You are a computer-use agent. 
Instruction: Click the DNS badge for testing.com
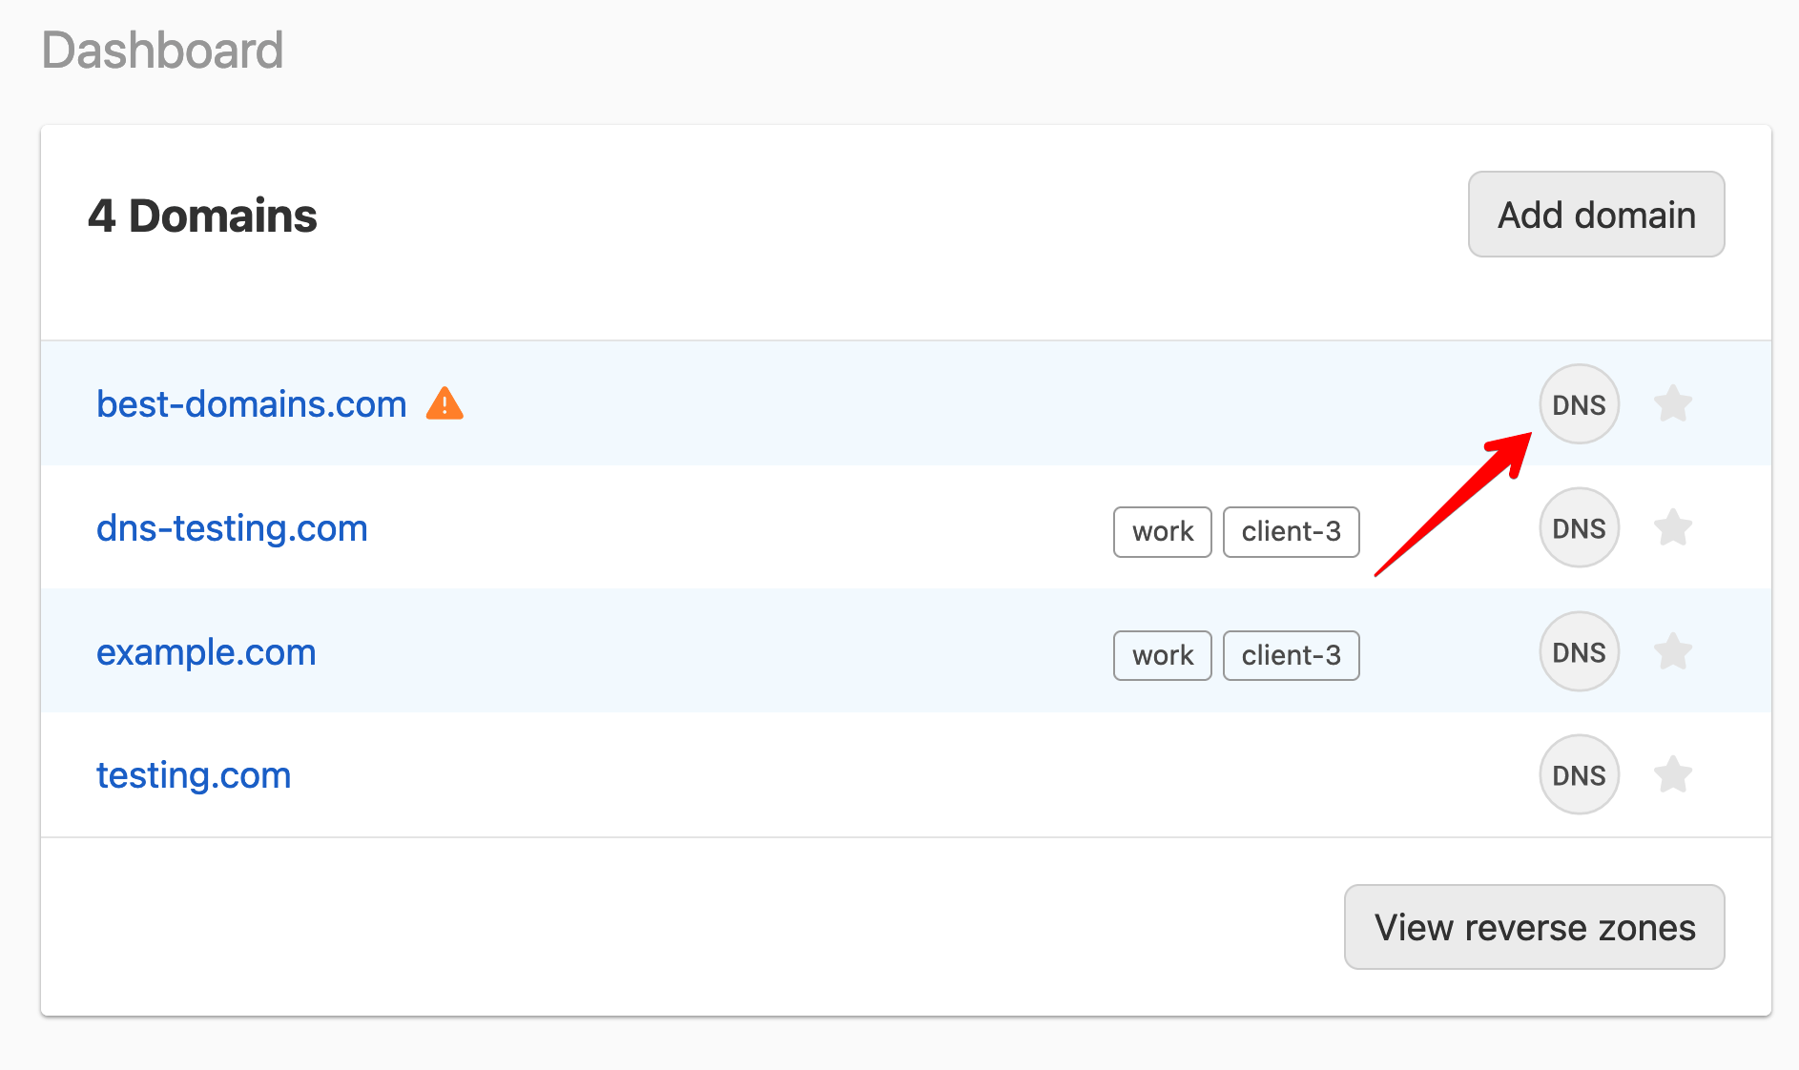click(1579, 775)
